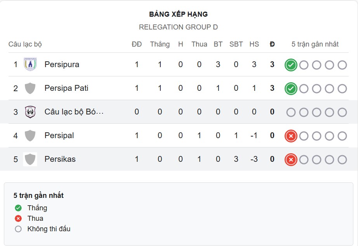Click the RELEGATION GROUP D heading
Screen dimensions: 358x246
tap(179, 27)
